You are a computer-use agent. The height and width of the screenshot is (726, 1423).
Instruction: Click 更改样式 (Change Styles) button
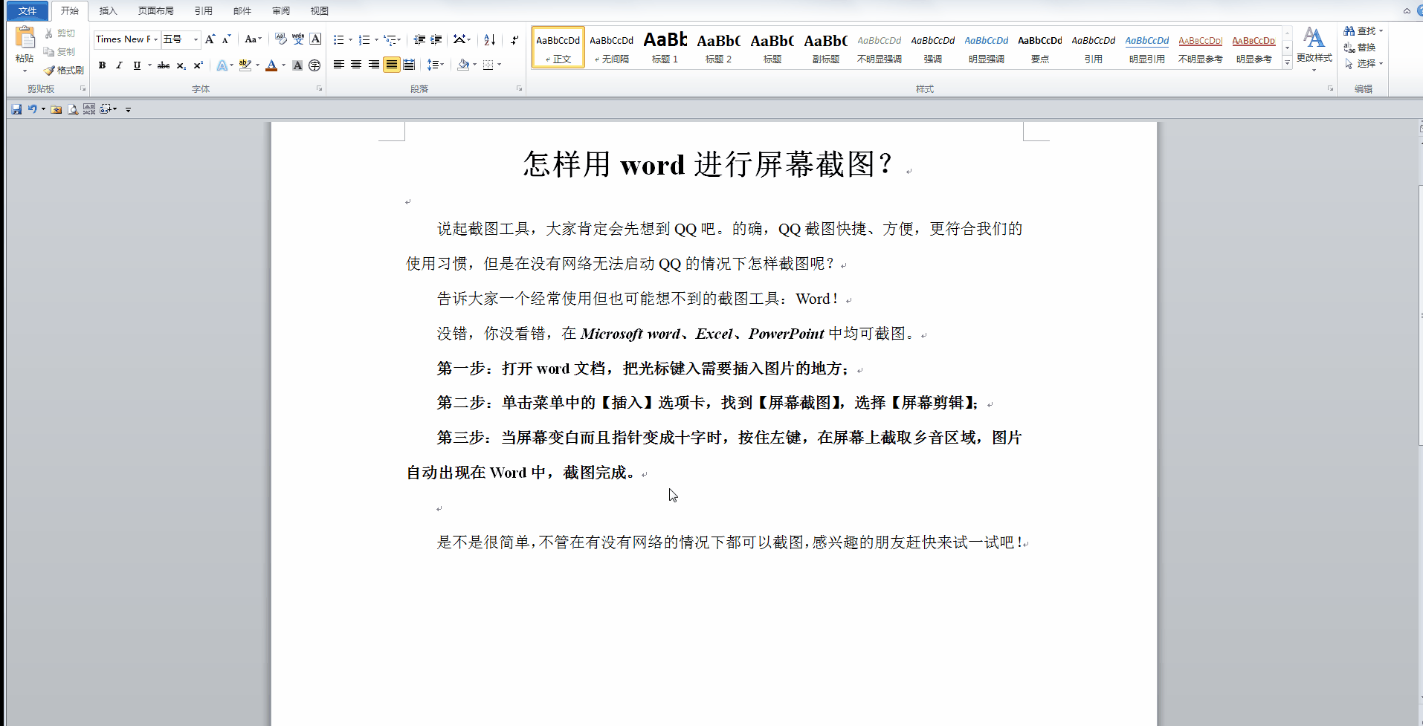click(x=1314, y=48)
